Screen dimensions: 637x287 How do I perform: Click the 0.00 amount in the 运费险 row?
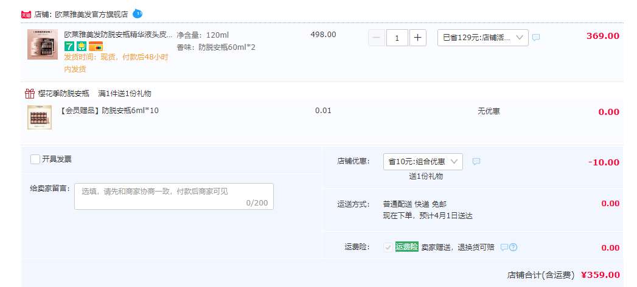(611, 248)
